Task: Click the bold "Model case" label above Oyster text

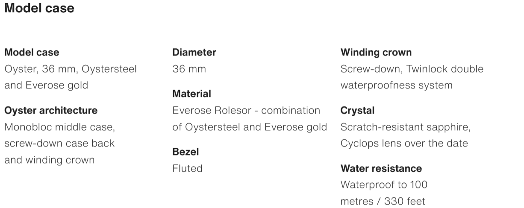Action: [x=32, y=53]
